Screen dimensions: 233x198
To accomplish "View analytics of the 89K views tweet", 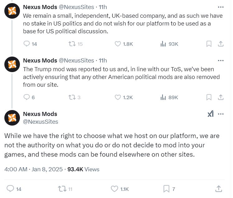I will tap(163, 97).
